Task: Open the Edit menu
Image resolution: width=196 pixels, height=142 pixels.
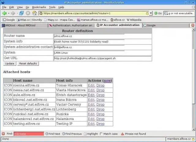Action: (x=12, y=7)
